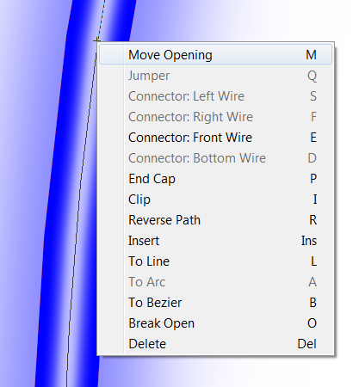
Task: Choose the Clip menu item
Action: coord(215,200)
